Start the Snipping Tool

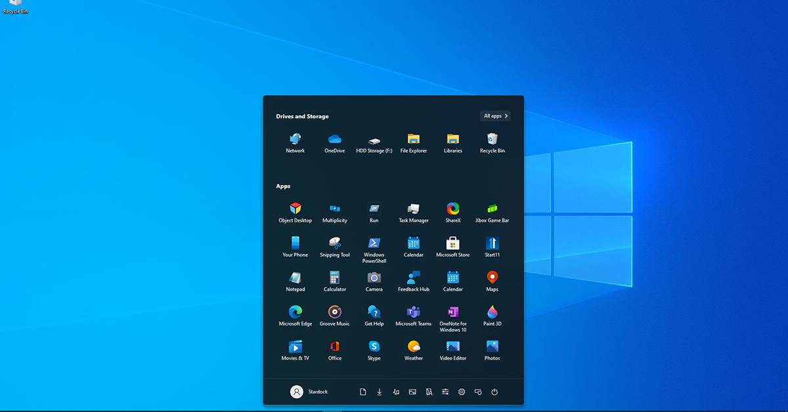335,245
